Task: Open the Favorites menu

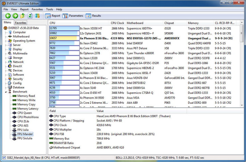Action: point(37,10)
